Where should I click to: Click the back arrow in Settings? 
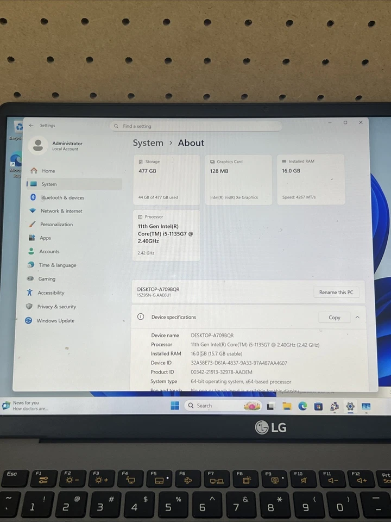[x=31, y=125]
